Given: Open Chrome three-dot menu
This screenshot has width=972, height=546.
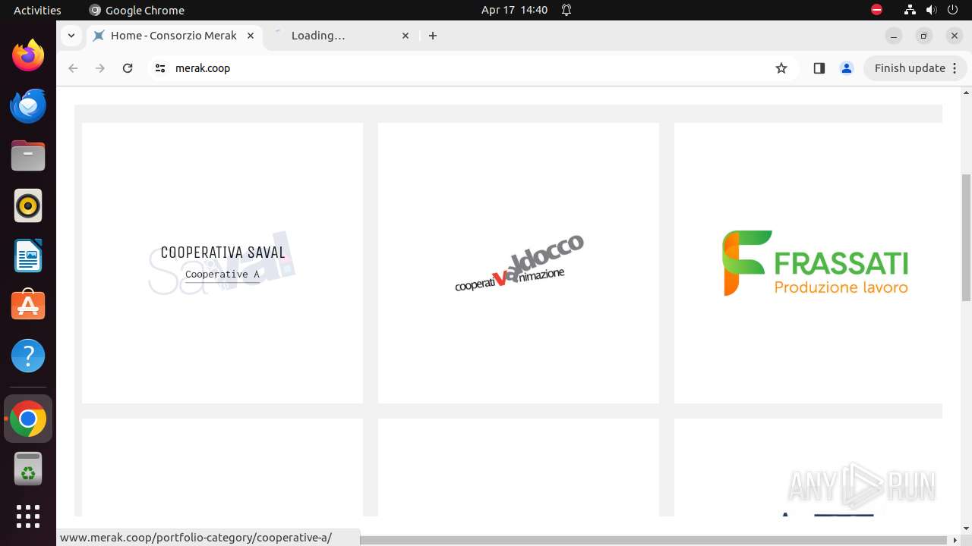Looking at the screenshot, I should pos(955,68).
